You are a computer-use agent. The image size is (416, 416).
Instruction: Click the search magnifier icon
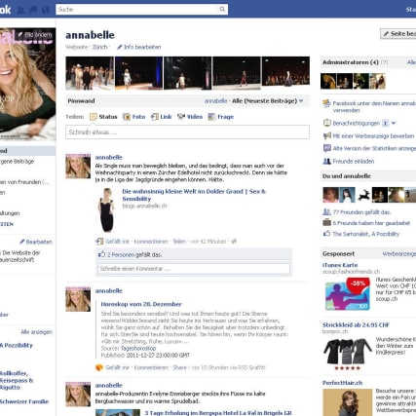[x=222, y=10]
